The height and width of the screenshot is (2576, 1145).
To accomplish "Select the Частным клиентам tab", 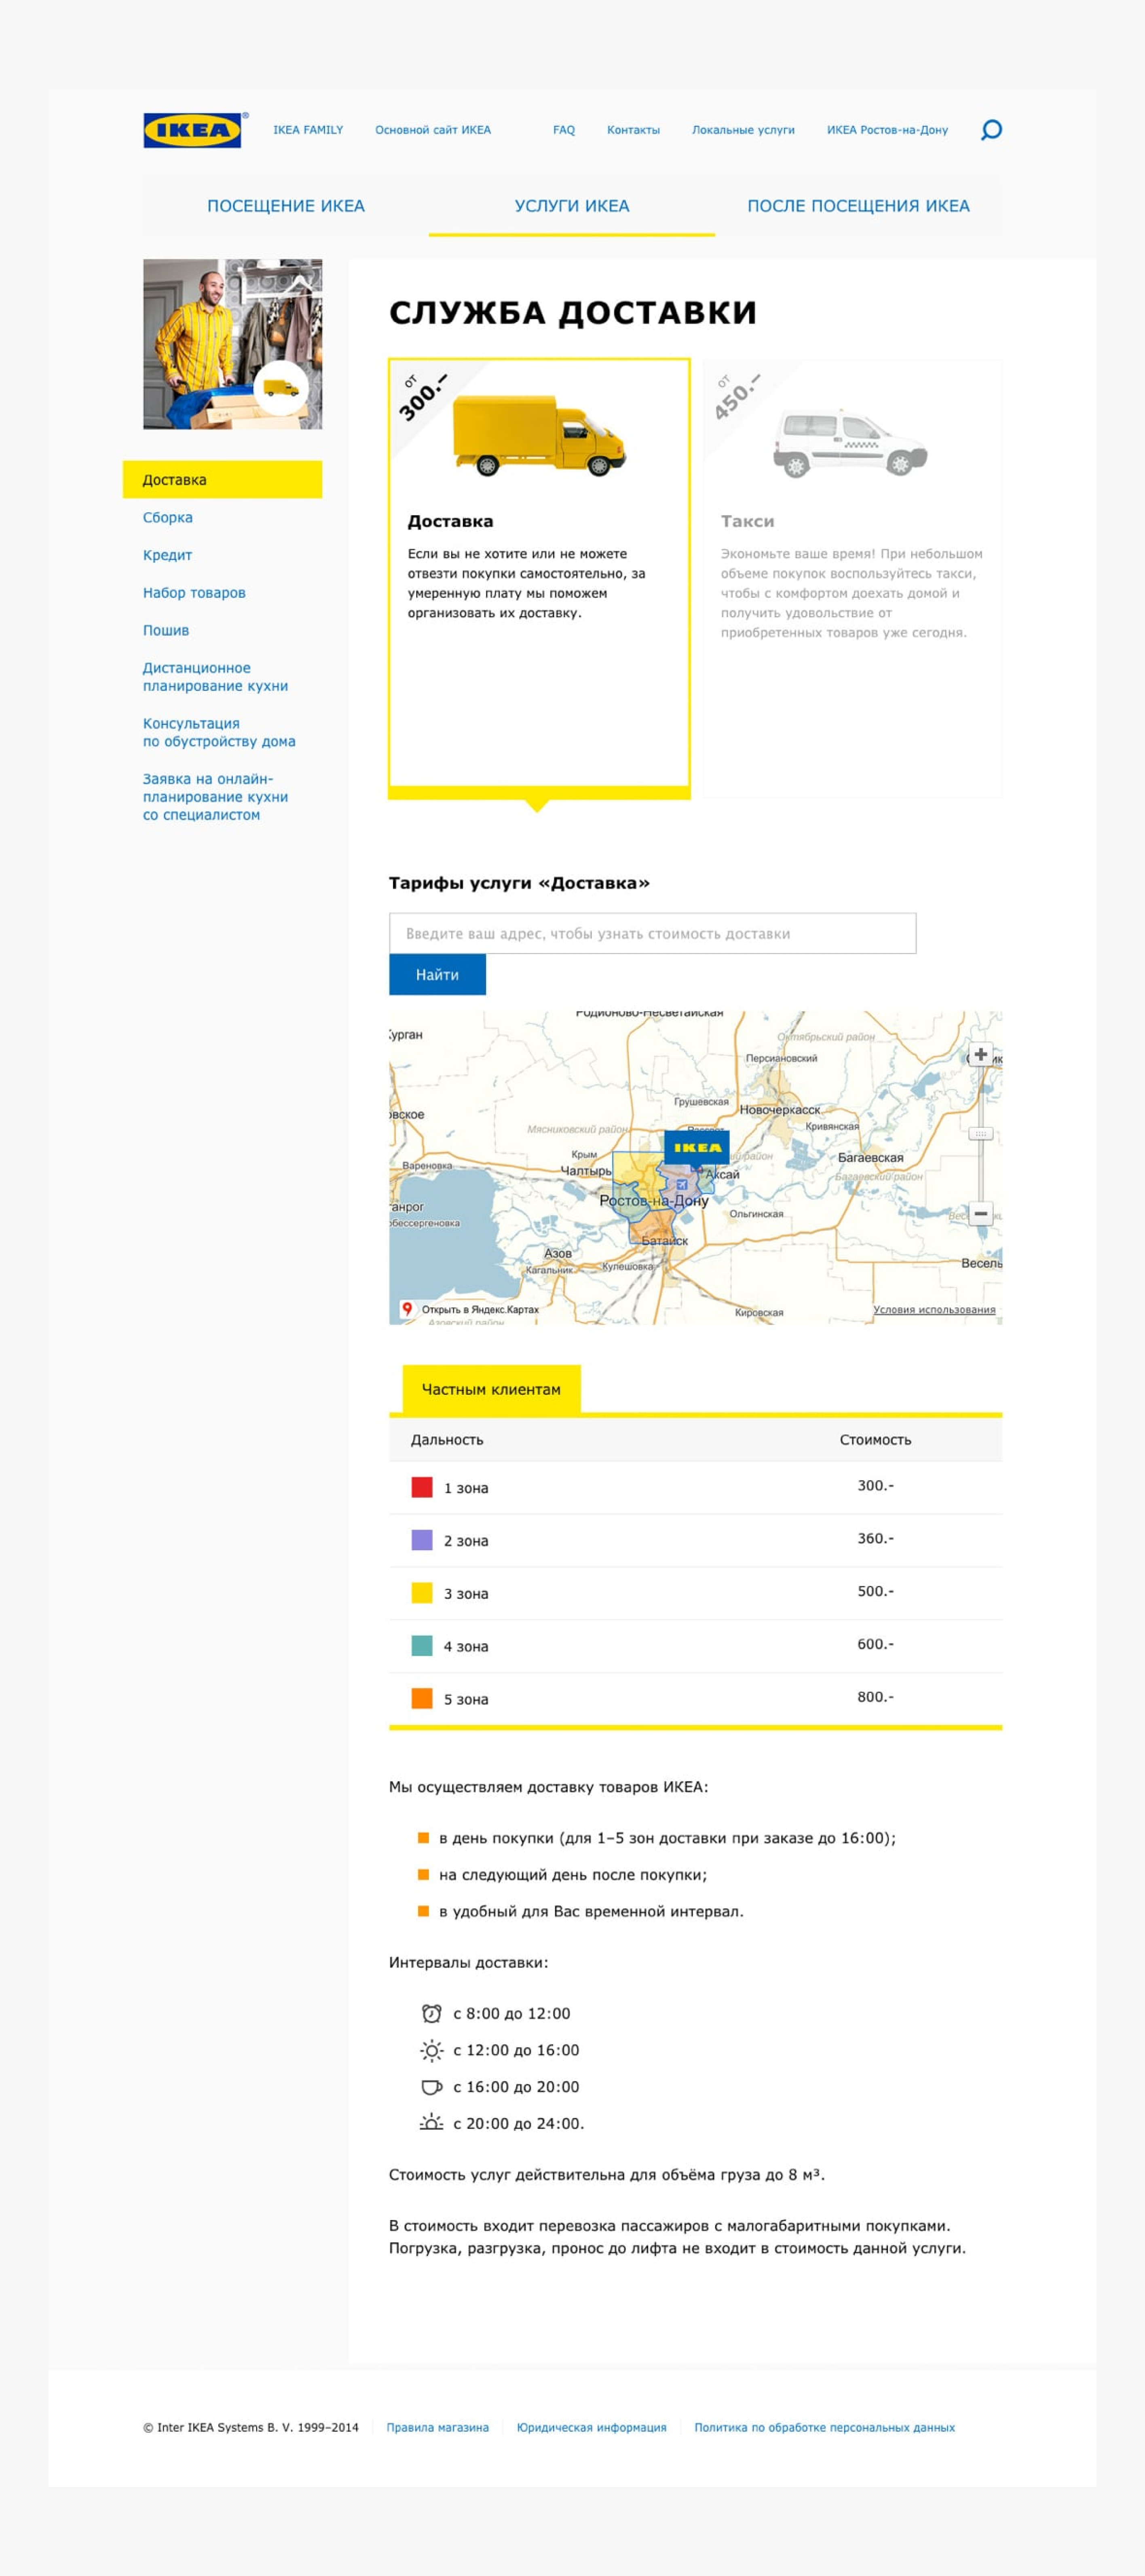I will point(492,1389).
